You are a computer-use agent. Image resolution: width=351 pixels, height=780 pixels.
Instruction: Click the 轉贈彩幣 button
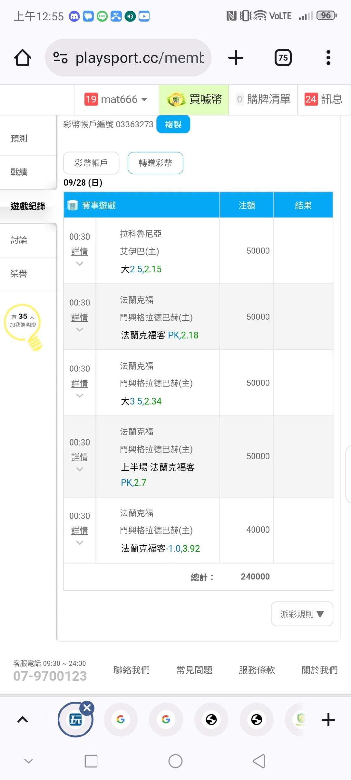[155, 163]
